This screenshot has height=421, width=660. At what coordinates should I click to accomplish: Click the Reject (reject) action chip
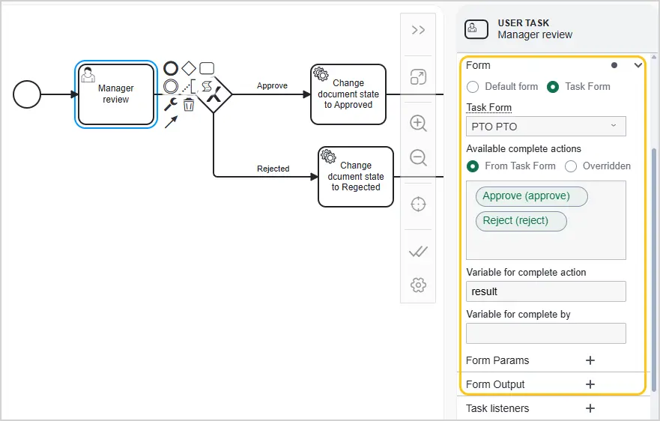[x=521, y=221]
